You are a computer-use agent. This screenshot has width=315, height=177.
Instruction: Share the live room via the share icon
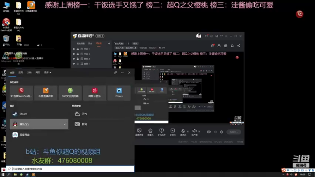click(x=239, y=46)
